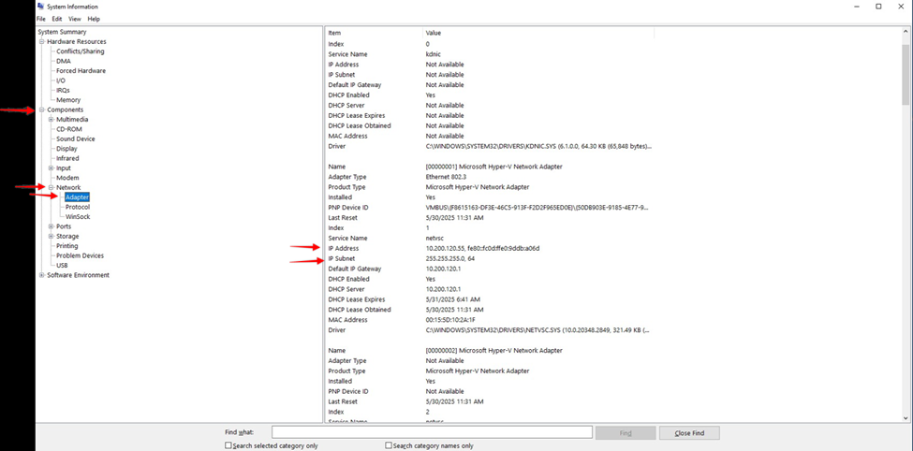913x451 pixels.
Task: Open the Help menu
Action: (94, 20)
